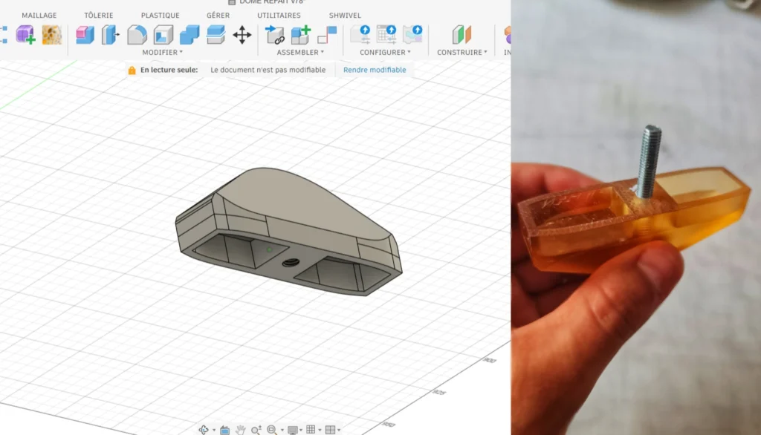
Task: Switch to the TÔLERIE tab
Action: pos(99,16)
